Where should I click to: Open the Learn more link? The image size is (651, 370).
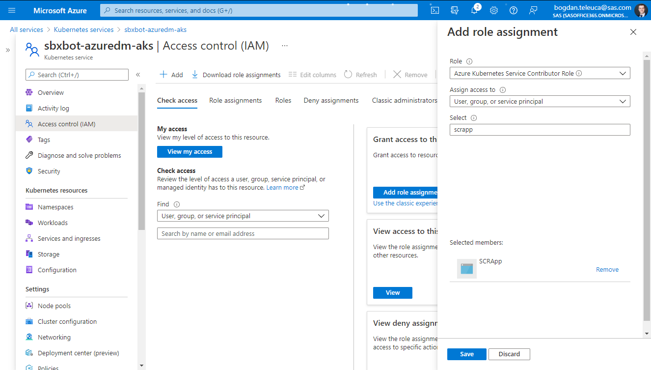[x=282, y=187]
